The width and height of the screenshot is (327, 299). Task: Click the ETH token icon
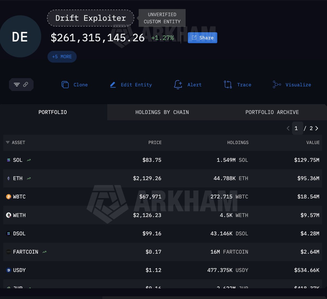pyautogui.click(x=8, y=178)
